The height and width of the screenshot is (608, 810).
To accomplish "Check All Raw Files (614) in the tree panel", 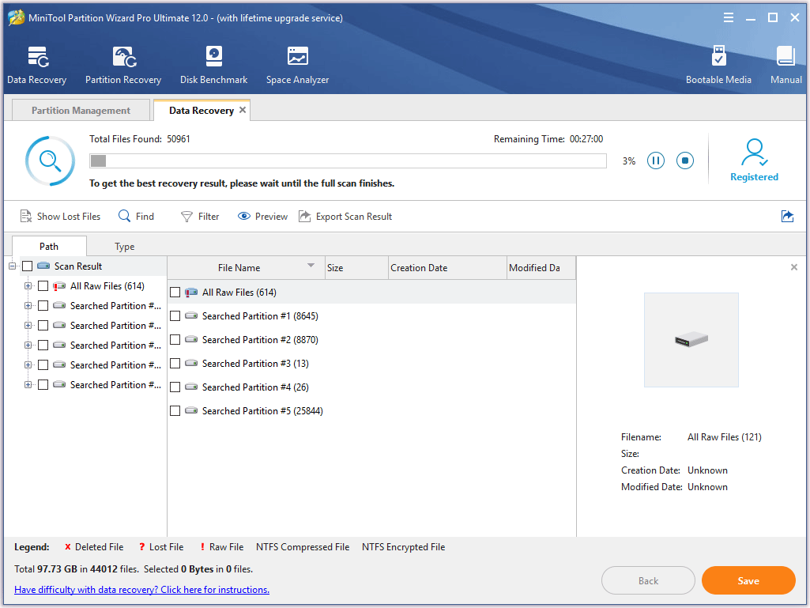I will pyautogui.click(x=43, y=286).
